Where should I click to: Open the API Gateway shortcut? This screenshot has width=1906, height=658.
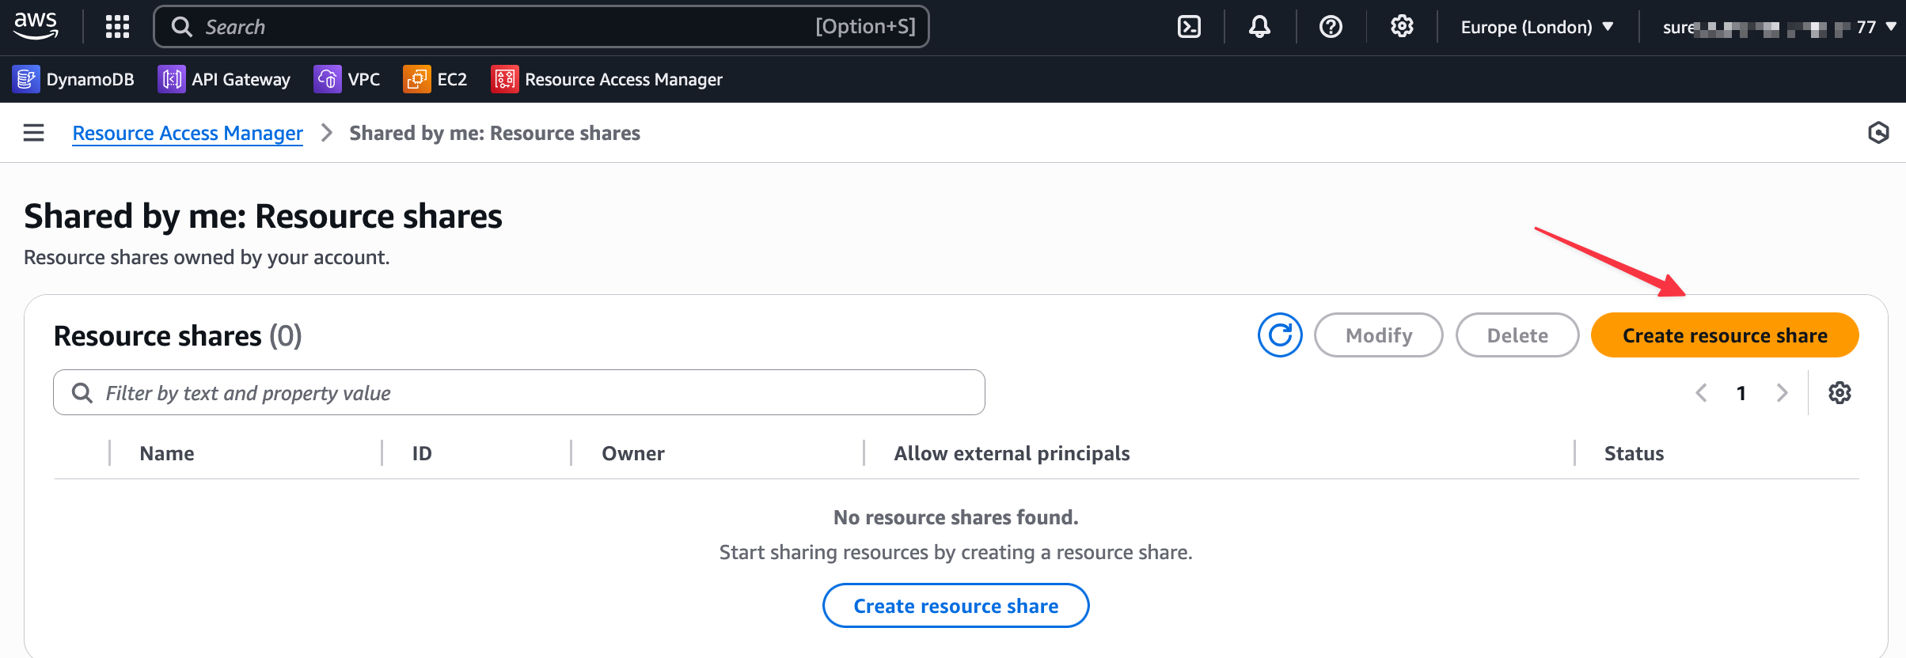224,79
